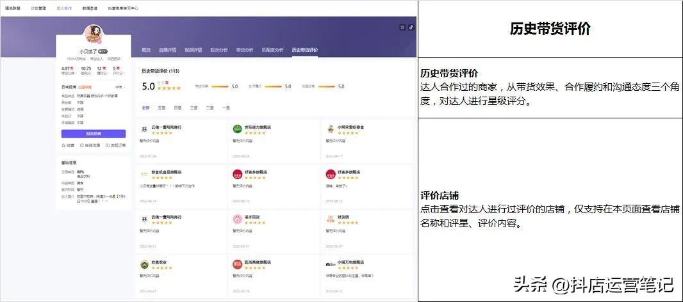Click the red 凯洛斯商旗舰店 shop logo
The height and width of the screenshot is (302, 683).
tap(238, 265)
